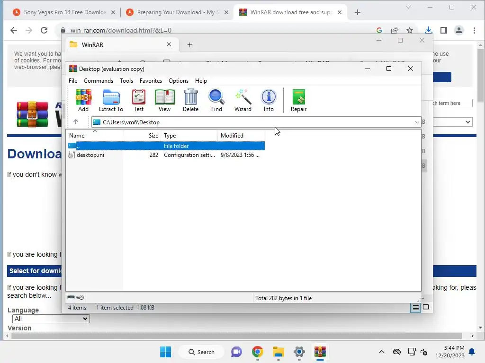Screen dimensions: 485x363
Task: Run the Test archive tool
Action: (139, 100)
